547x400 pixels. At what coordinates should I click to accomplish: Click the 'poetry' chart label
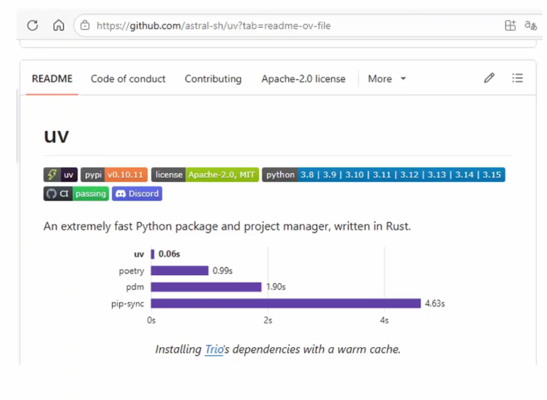132,271
